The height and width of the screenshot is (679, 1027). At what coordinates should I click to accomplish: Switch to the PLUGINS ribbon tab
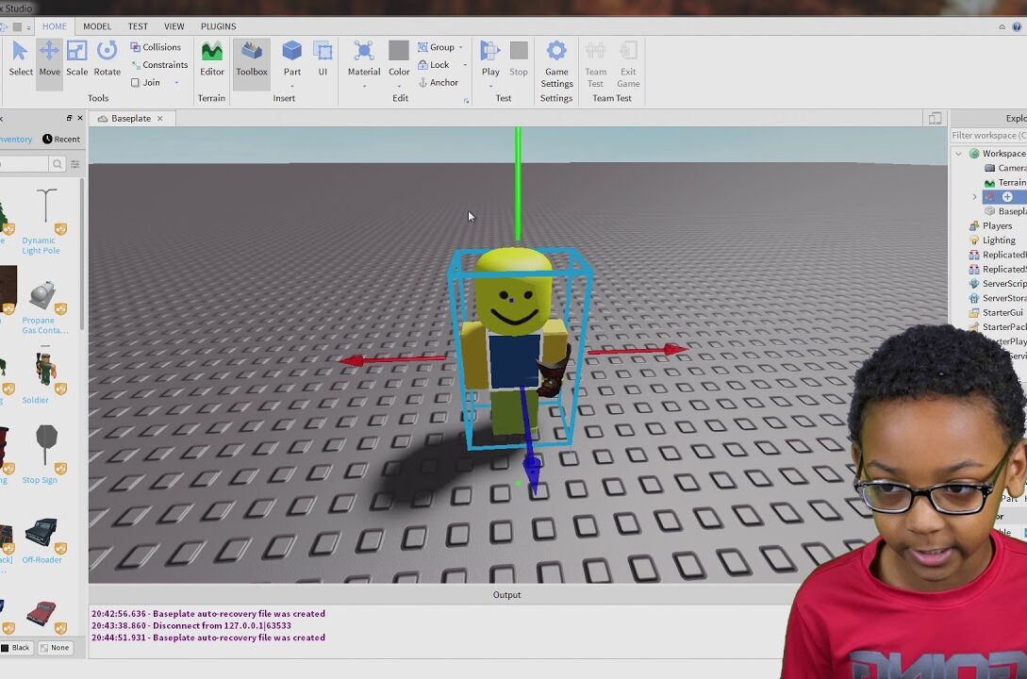pyautogui.click(x=218, y=26)
